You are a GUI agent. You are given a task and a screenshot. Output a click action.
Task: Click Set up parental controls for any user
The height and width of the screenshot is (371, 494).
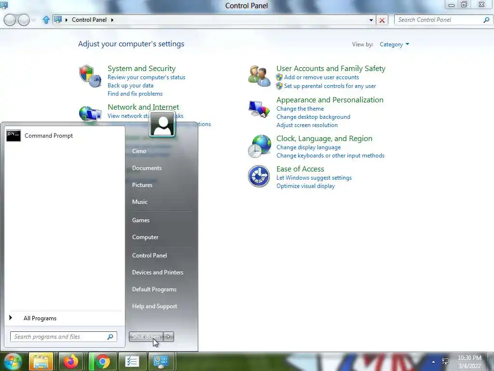click(x=330, y=86)
